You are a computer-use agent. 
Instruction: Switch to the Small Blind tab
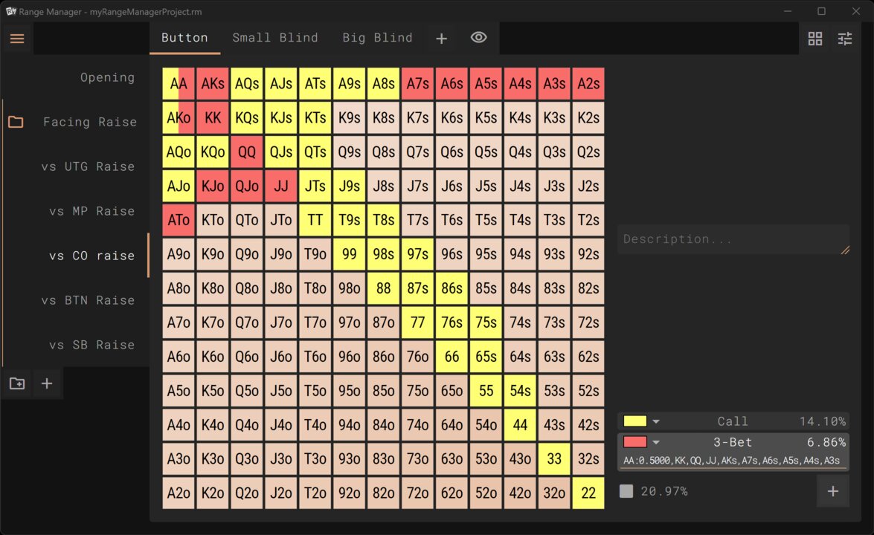[274, 38]
